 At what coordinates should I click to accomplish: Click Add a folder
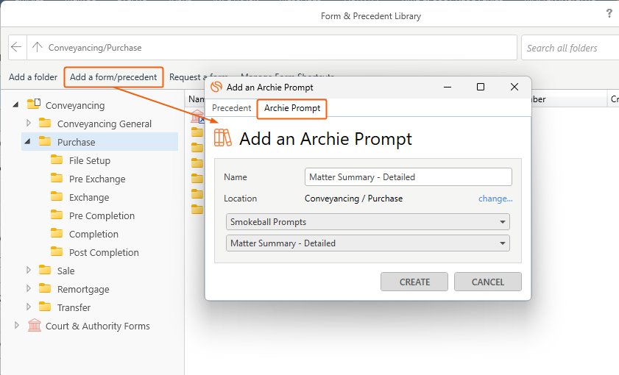coord(33,77)
